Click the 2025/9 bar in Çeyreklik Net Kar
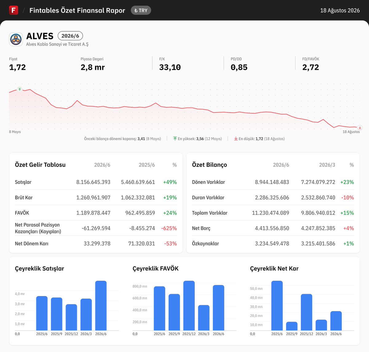The height and width of the screenshot is (352, 369). 292,326
